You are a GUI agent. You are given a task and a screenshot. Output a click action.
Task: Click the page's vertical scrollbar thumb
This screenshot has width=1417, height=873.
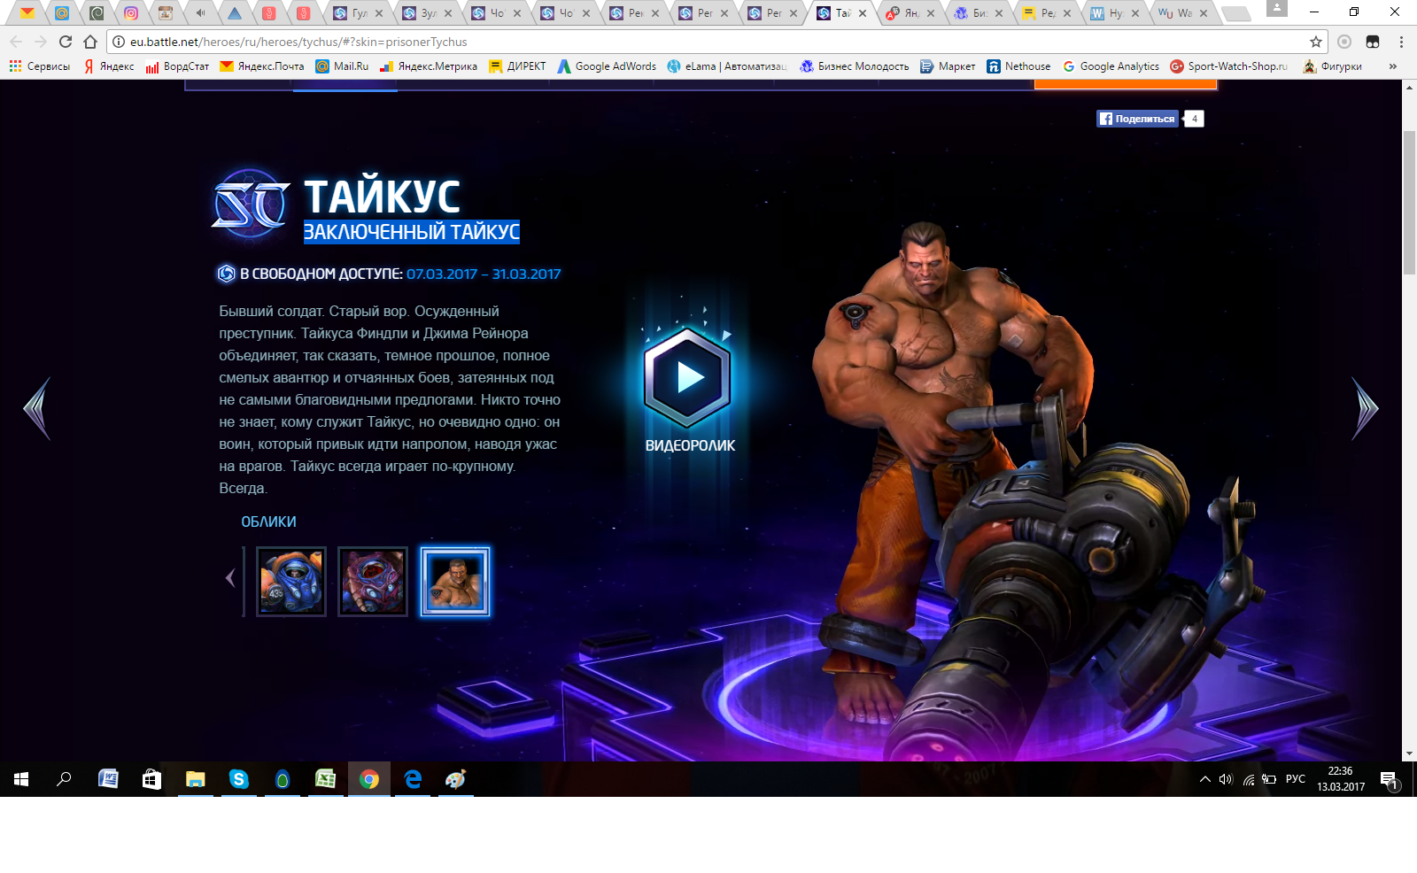[x=1409, y=203]
